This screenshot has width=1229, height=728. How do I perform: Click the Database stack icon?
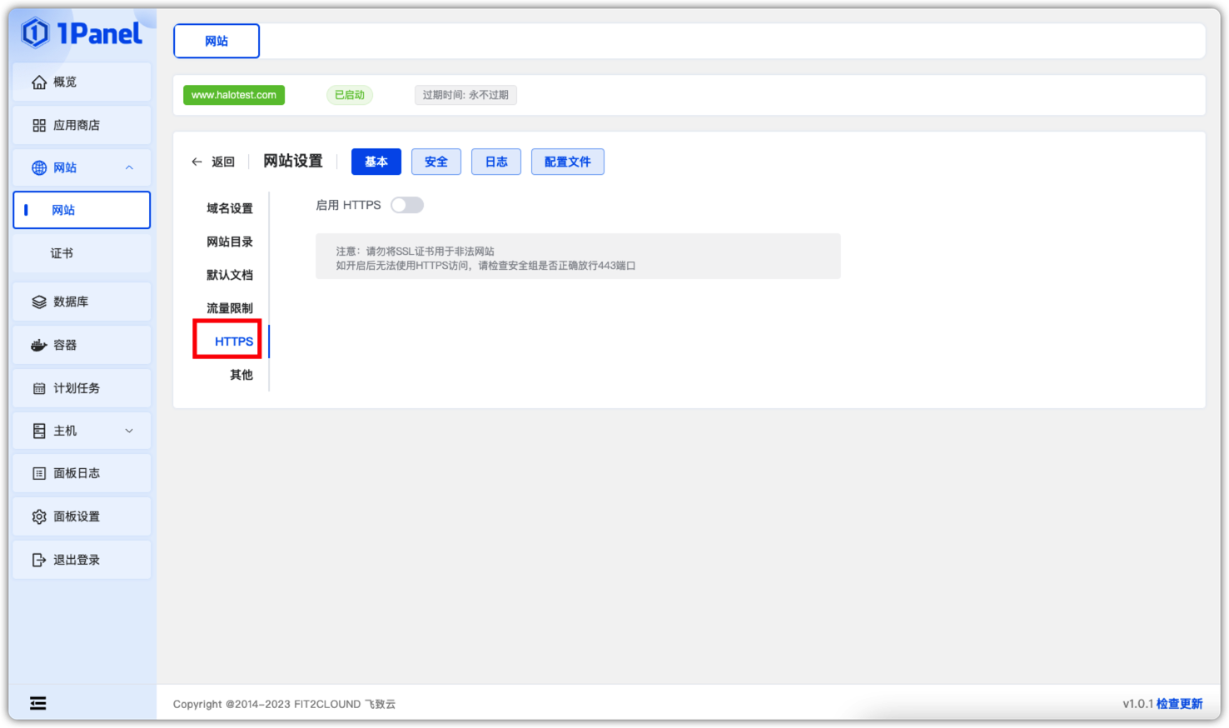(39, 302)
